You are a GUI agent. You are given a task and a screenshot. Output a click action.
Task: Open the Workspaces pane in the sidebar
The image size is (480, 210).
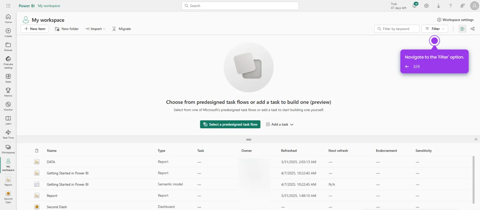pos(8,149)
